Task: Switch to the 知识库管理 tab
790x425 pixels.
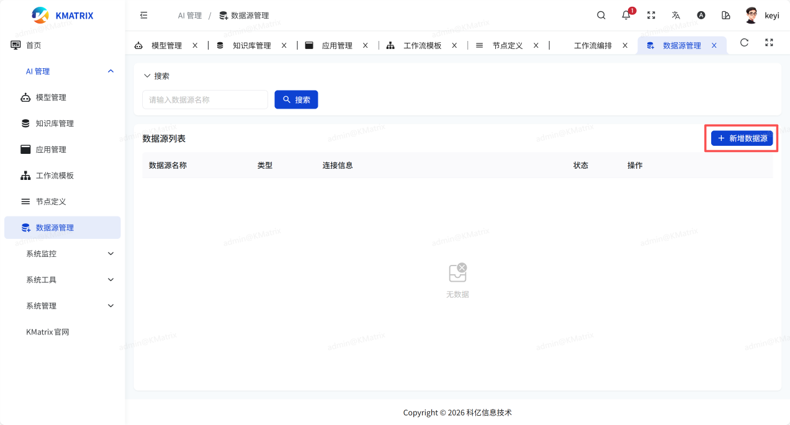Action: [x=251, y=45]
